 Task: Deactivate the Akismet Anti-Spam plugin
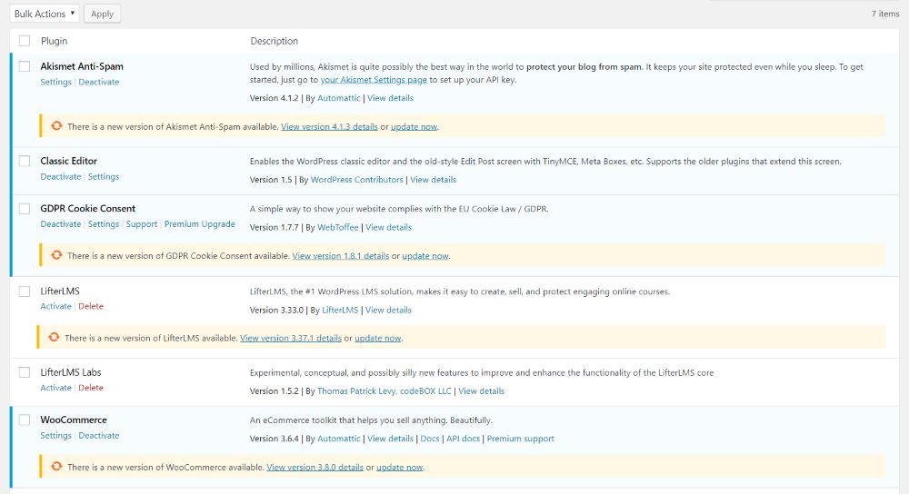(x=98, y=82)
